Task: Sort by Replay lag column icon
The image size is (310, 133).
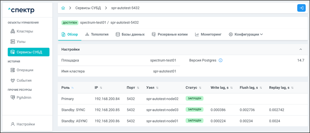Action: click(292, 88)
